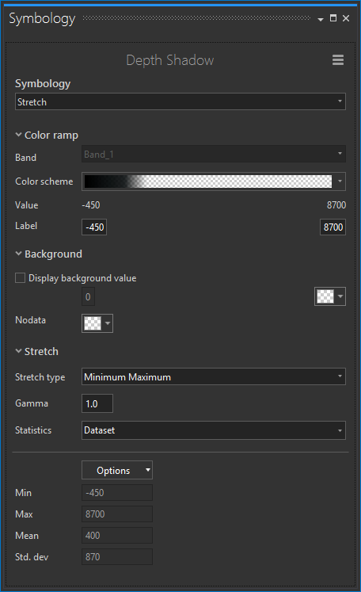Open the Stretch type Minimum Maximum dropdown
The width and height of the screenshot is (361, 592).
(x=214, y=376)
